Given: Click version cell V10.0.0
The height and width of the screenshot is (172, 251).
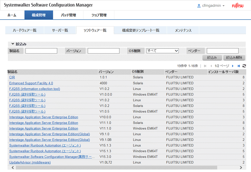Looking at the screenshot, I should tap(105, 117).
